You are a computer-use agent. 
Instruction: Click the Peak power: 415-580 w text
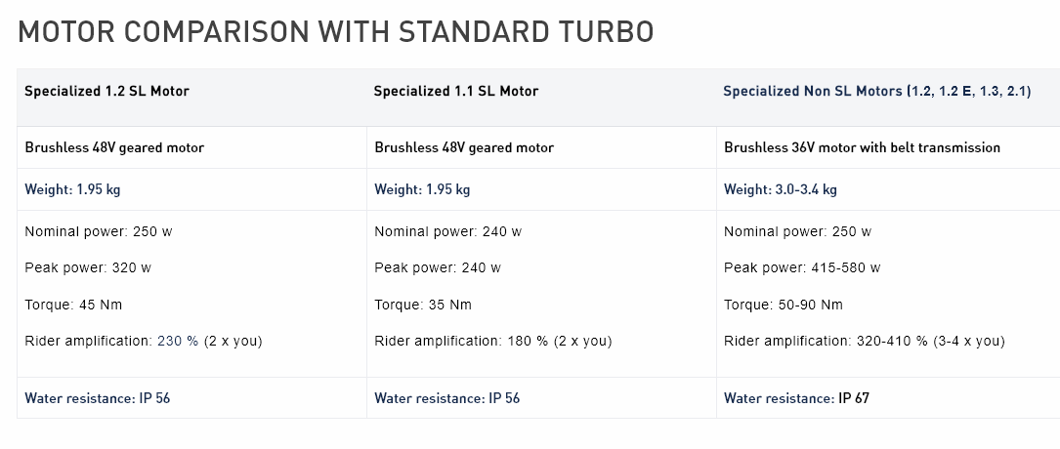click(x=801, y=267)
